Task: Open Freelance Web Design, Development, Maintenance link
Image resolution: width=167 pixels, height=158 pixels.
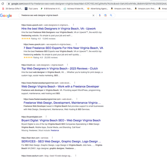Action: [62, 103]
